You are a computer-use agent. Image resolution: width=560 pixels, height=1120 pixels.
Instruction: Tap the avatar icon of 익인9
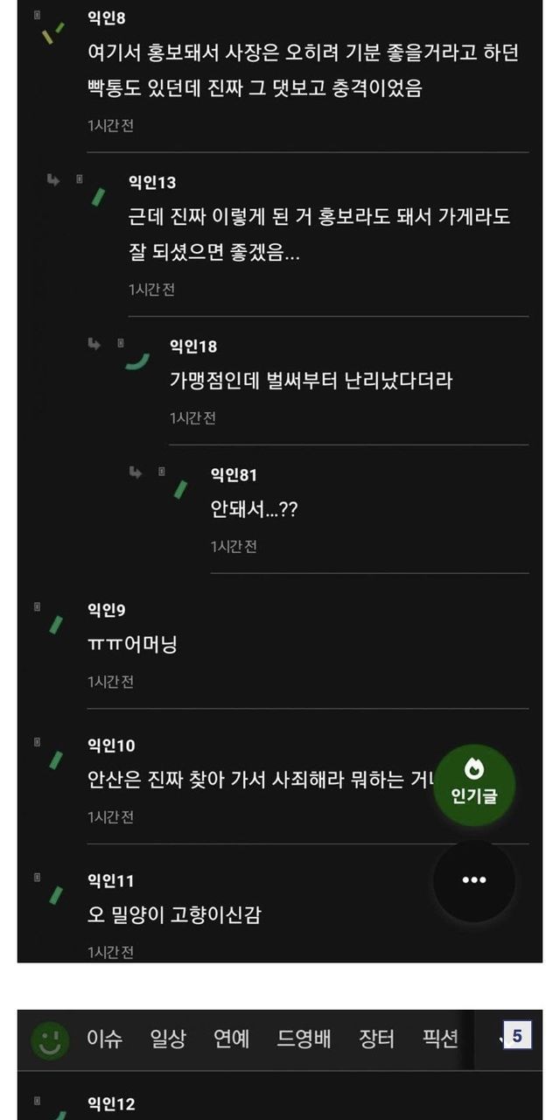[57, 623]
